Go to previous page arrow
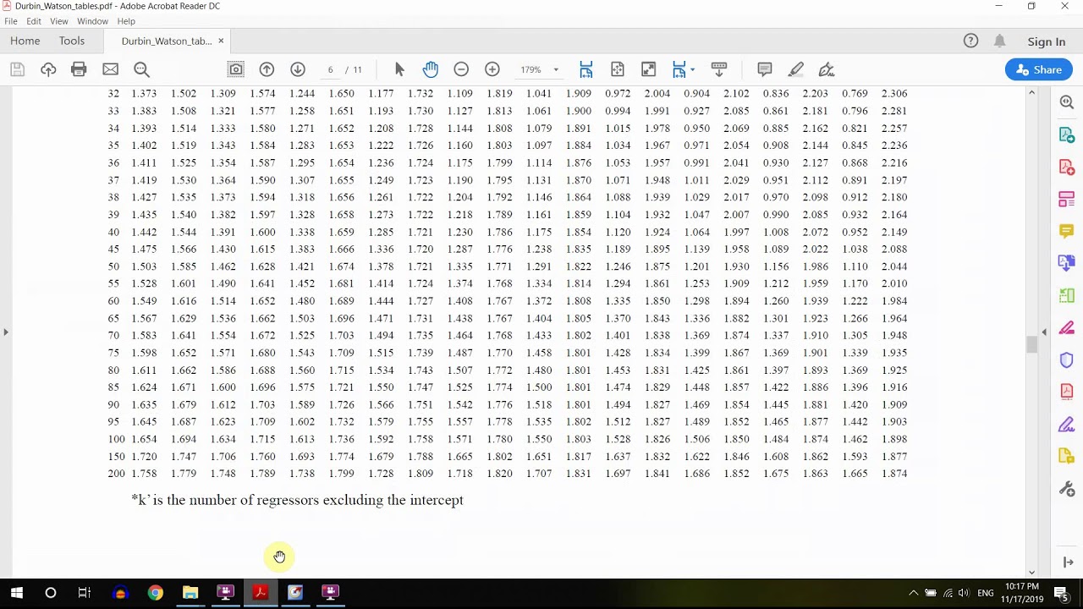 tap(267, 69)
